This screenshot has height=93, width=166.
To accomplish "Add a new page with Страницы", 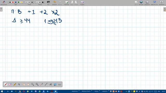I will pos(66,3).
